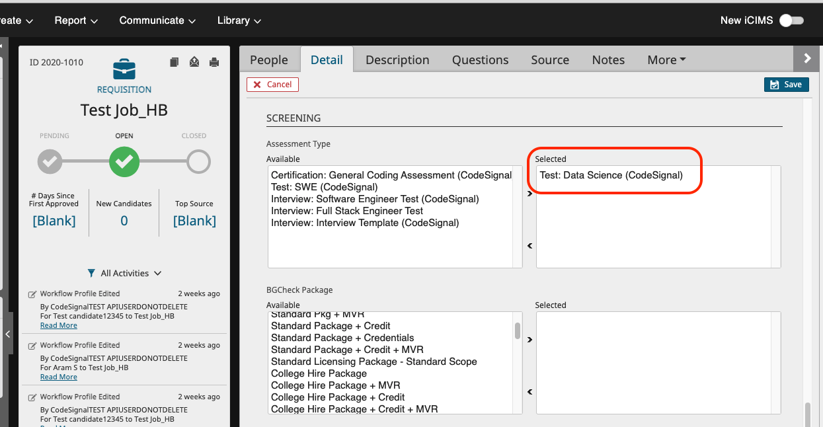Select Interview: Interview Template option

tap(365, 223)
